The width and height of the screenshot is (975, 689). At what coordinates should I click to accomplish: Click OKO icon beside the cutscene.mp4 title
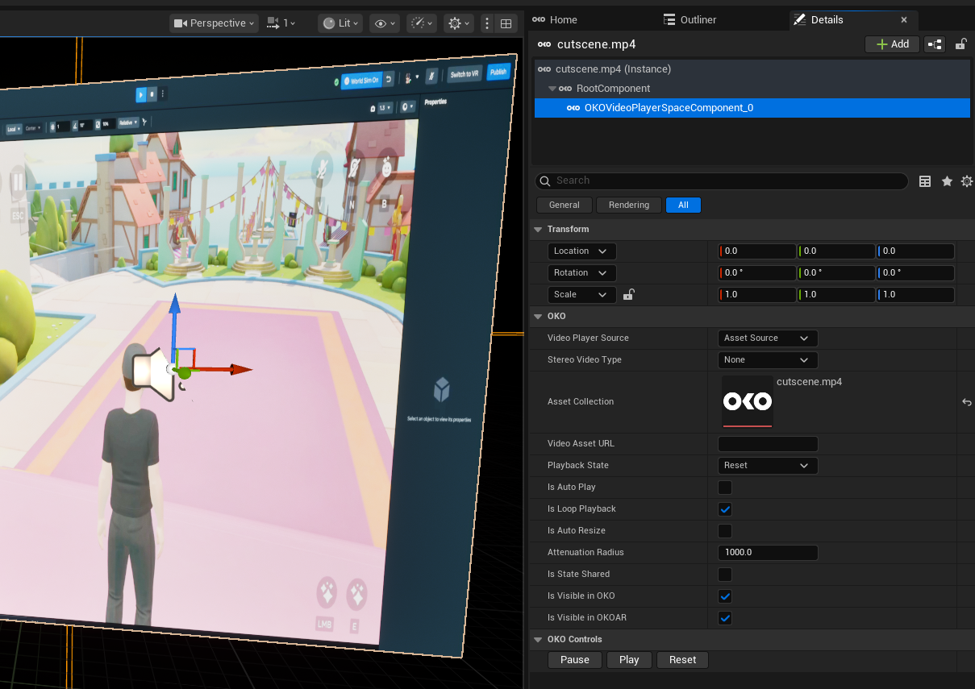click(x=544, y=44)
